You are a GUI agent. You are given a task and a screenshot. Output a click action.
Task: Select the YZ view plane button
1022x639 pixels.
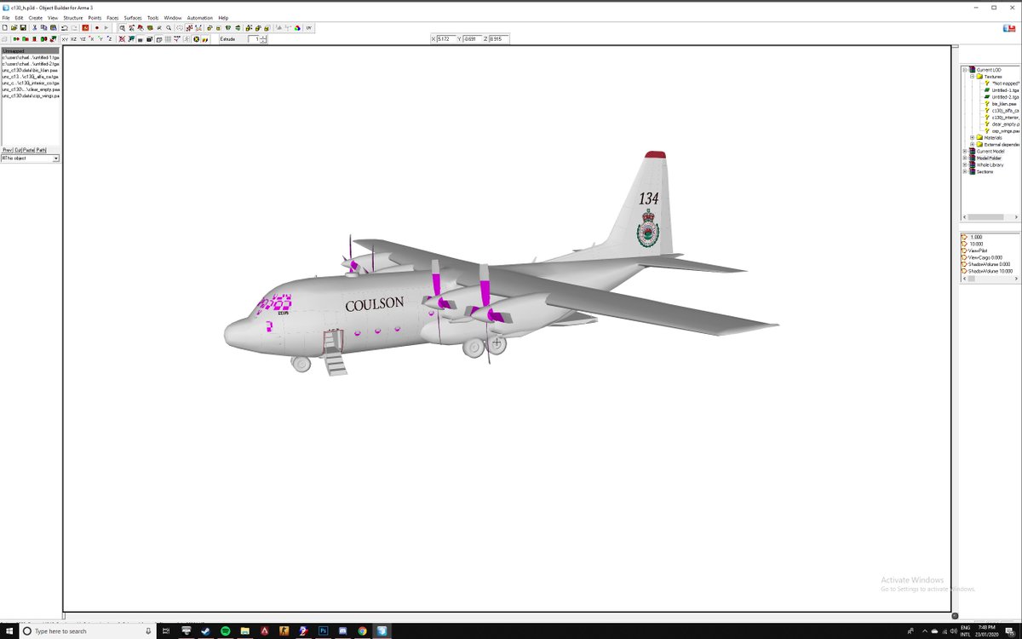point(83,39)
